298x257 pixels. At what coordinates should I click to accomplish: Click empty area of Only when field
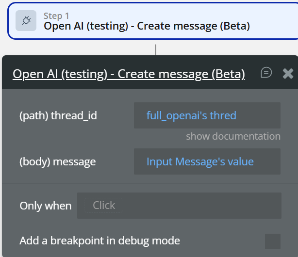[204, 206]
